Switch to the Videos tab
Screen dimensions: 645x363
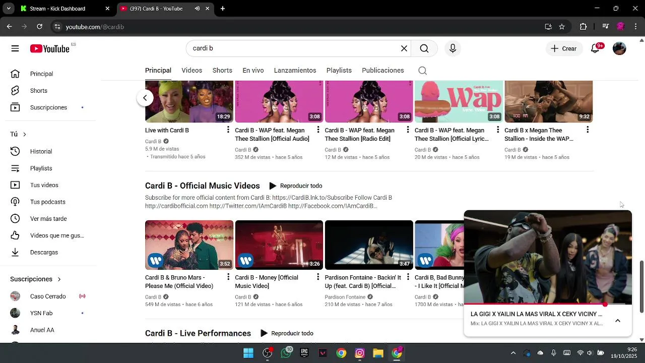[x=192, y=71]
